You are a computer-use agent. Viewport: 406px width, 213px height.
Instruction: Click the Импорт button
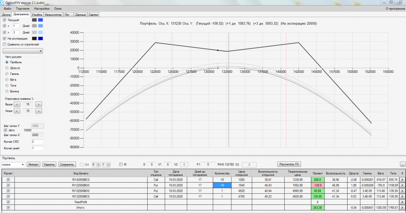[x=33, y=164]
